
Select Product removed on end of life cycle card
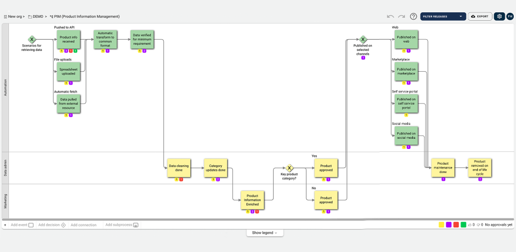tap(480, 168)
